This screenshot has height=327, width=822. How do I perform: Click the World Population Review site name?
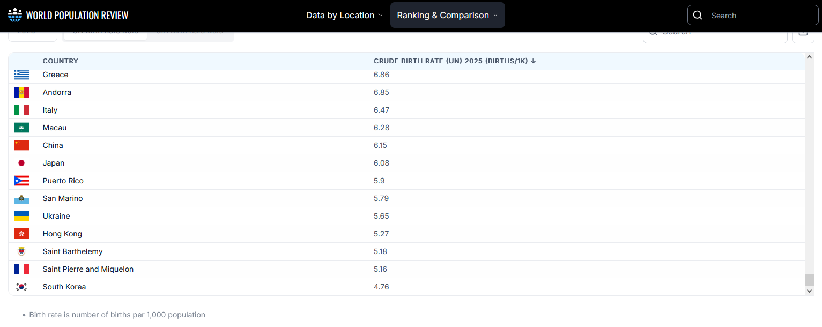point(77,15)
